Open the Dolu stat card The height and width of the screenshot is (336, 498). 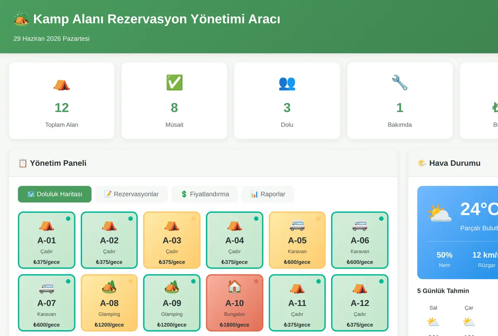point(287,101)
